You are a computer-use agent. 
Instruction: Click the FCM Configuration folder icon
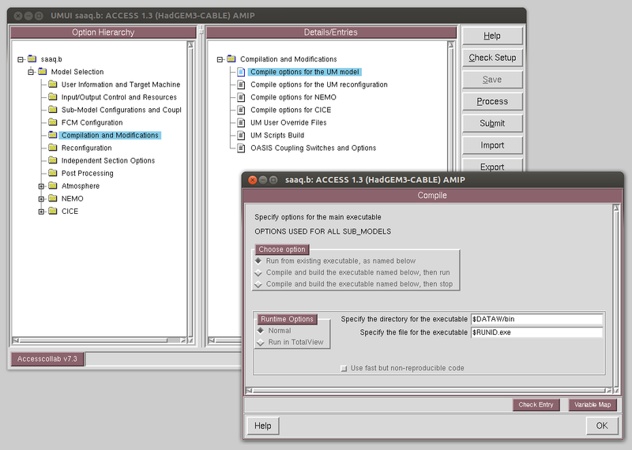pyautogui.click(x=53, y=122)
